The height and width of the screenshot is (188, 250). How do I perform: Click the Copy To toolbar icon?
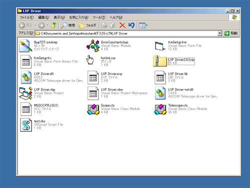[113, 25]
